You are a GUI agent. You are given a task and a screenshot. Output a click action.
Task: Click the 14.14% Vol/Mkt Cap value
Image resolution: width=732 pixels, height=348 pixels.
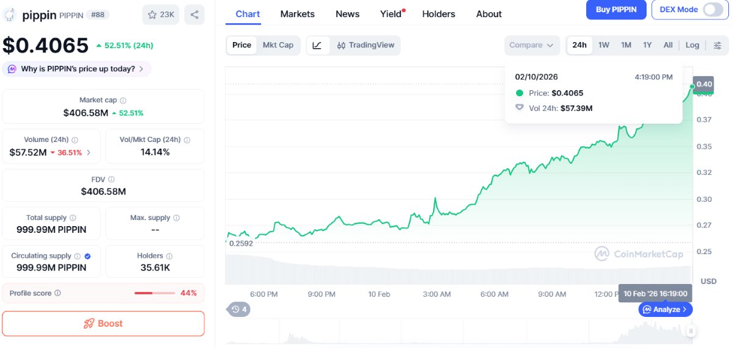tap(155, 152)
